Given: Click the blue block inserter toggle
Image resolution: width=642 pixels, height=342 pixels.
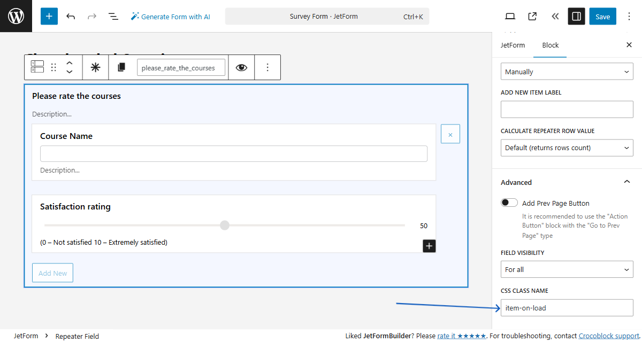Looking at the screenshot, I should 49,16.
